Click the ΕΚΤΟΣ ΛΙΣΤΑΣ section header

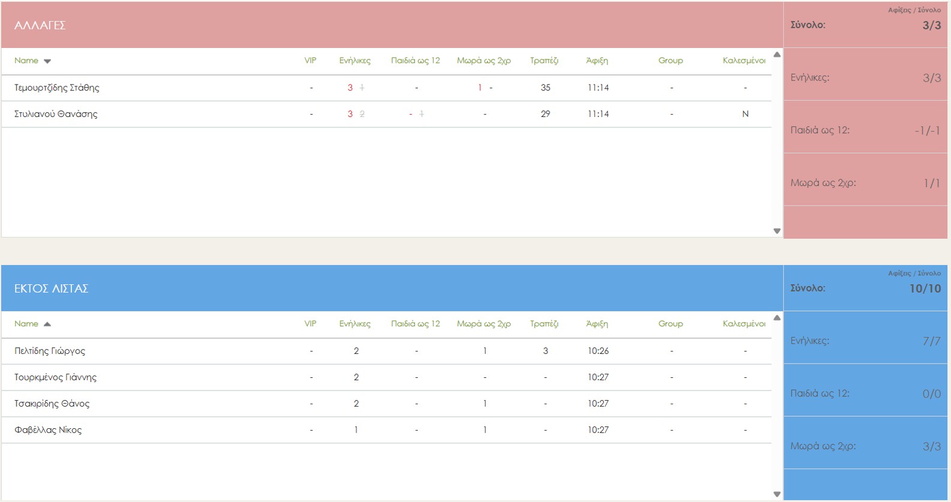click(x=51, y=288)
